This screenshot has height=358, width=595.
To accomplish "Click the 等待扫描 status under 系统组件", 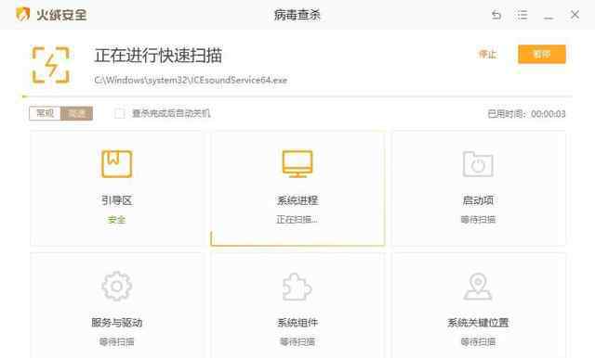I will pyautogui.click(x=297, y=342).
